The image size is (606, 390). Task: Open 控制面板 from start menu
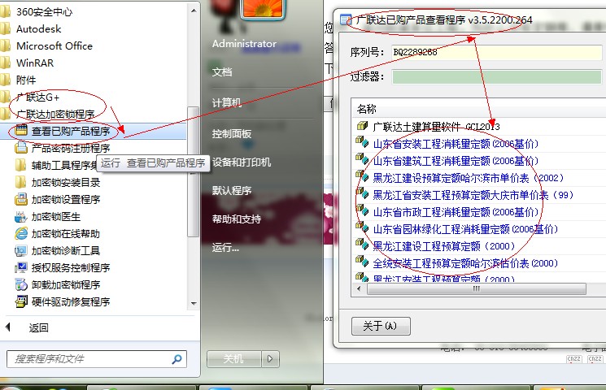point(232,133)
